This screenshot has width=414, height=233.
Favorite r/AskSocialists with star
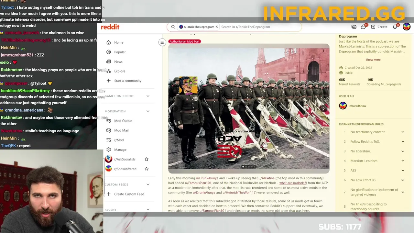coord(147,159)
